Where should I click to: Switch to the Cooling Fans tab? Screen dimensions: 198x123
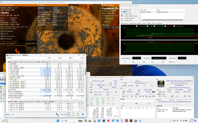coord(133,23)
